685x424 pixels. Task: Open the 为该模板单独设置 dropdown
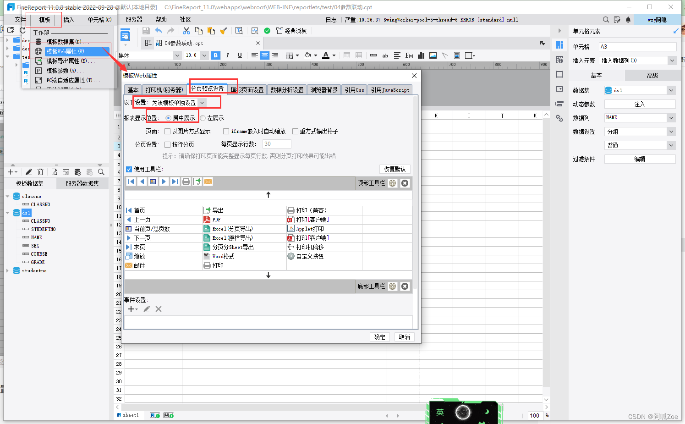point(203,102)
